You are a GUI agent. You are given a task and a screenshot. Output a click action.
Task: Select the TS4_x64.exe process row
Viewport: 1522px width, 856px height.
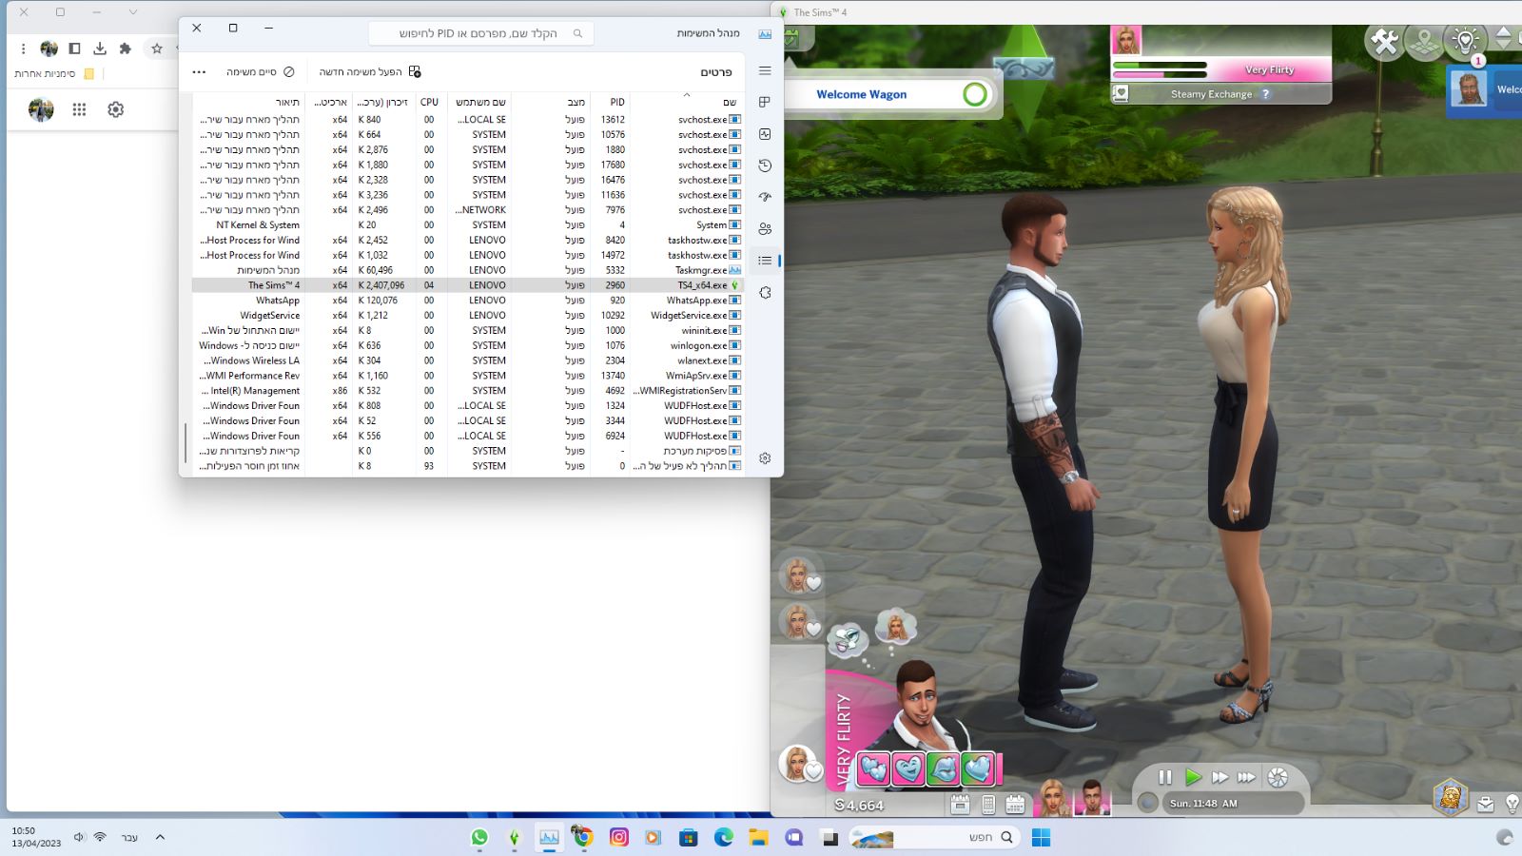pyautogui.click(x=467, y=285)
